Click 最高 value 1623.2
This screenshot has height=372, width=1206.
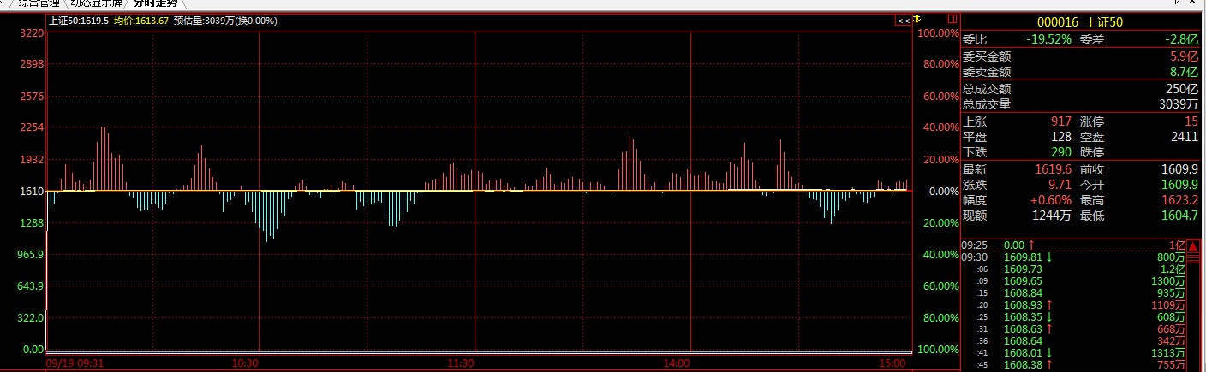coord(1179,200)
